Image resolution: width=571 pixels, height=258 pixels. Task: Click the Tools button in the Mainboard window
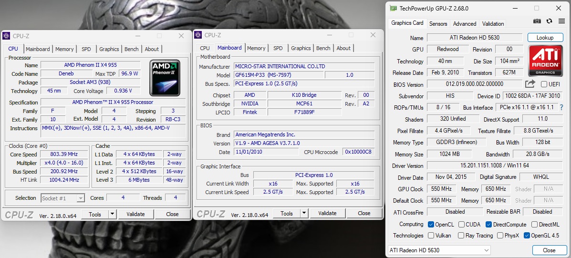(287, 214)
